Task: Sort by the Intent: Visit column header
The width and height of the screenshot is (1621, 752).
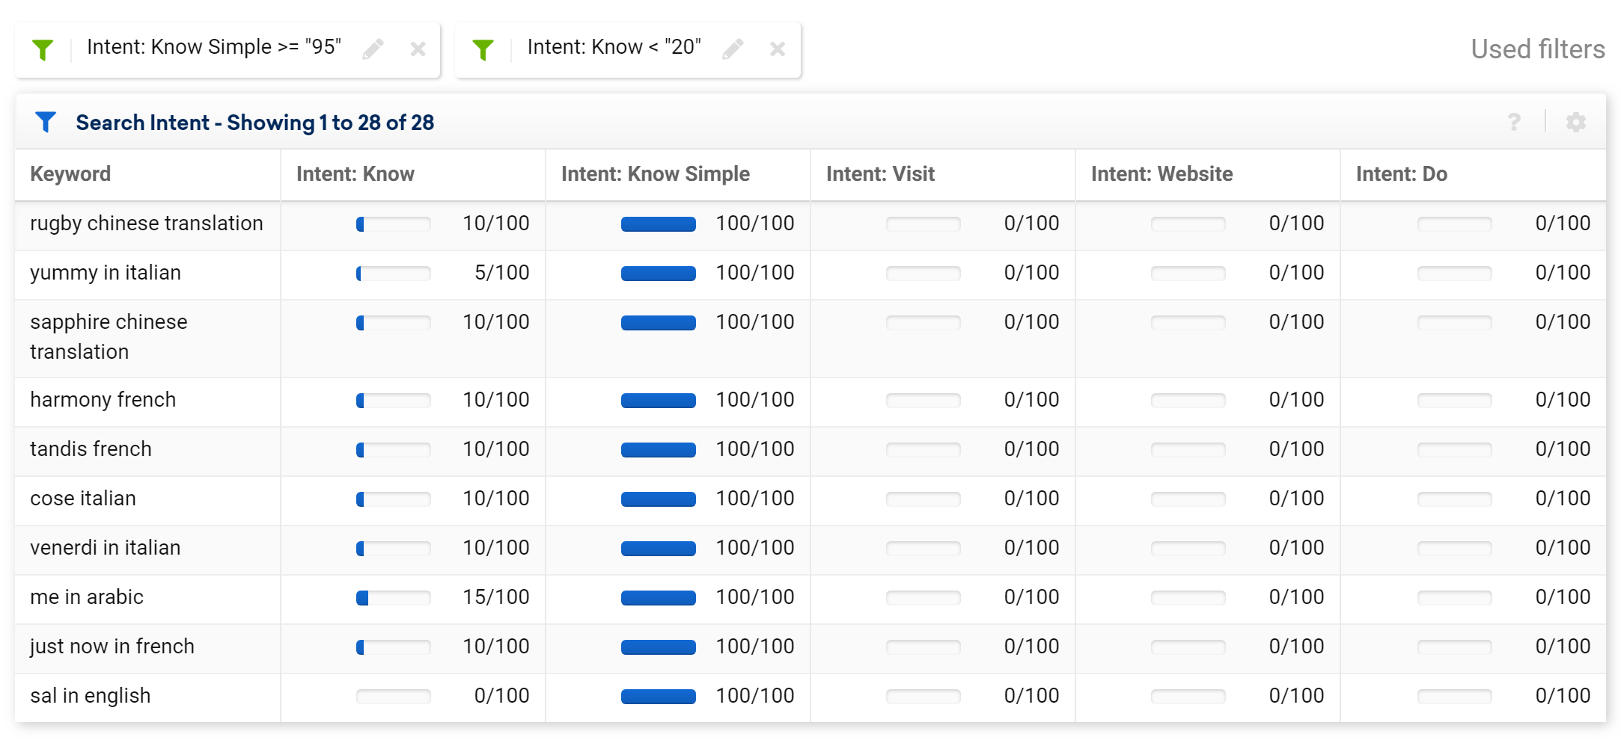Action: coord(881,174)
